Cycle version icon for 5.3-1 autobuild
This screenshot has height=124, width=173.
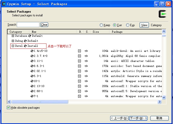click(x=32, y=76)
